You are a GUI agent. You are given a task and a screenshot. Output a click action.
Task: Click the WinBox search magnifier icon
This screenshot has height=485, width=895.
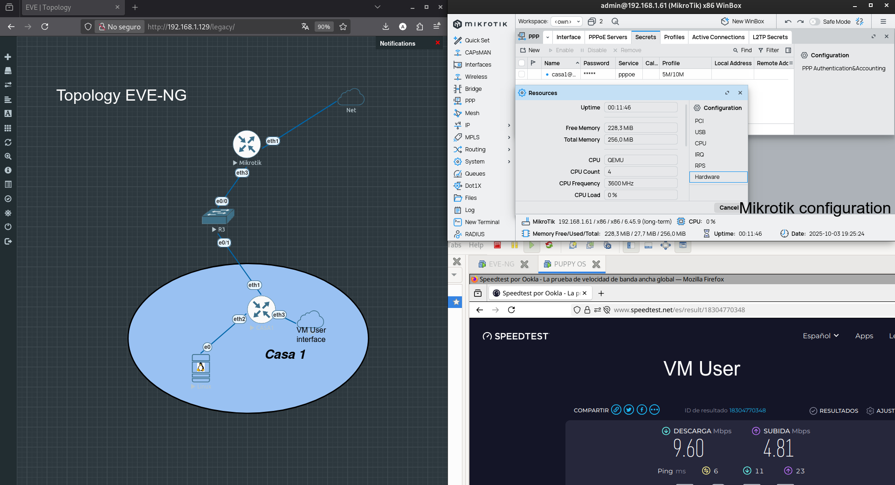click(615, 21)
